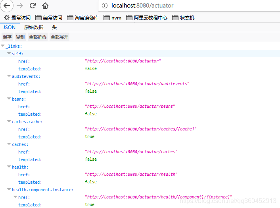
Task: Collapse the self node
Action: coord(9,53)
